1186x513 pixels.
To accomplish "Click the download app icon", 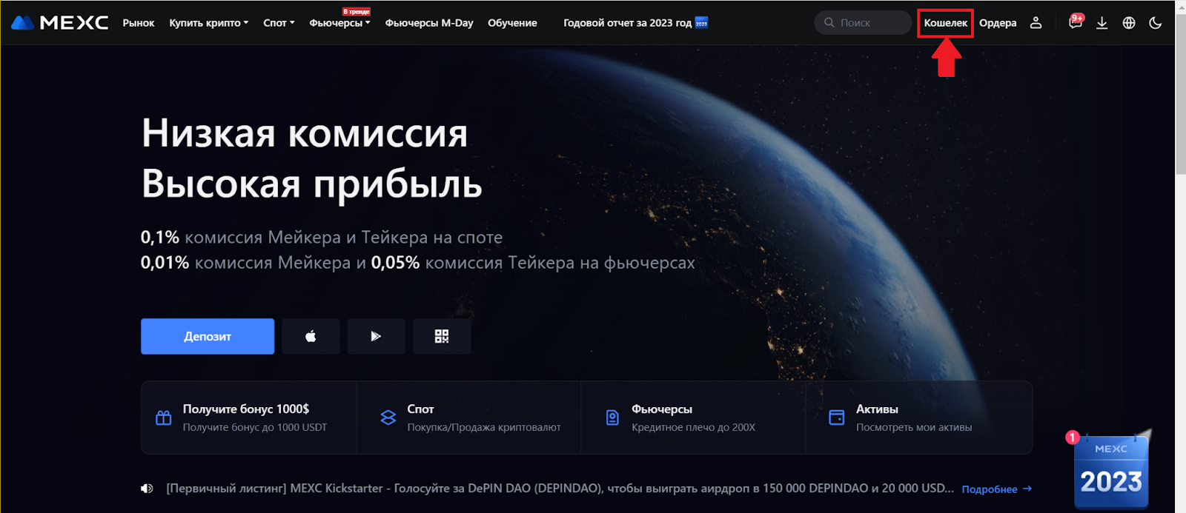I will coord(1102,23).
